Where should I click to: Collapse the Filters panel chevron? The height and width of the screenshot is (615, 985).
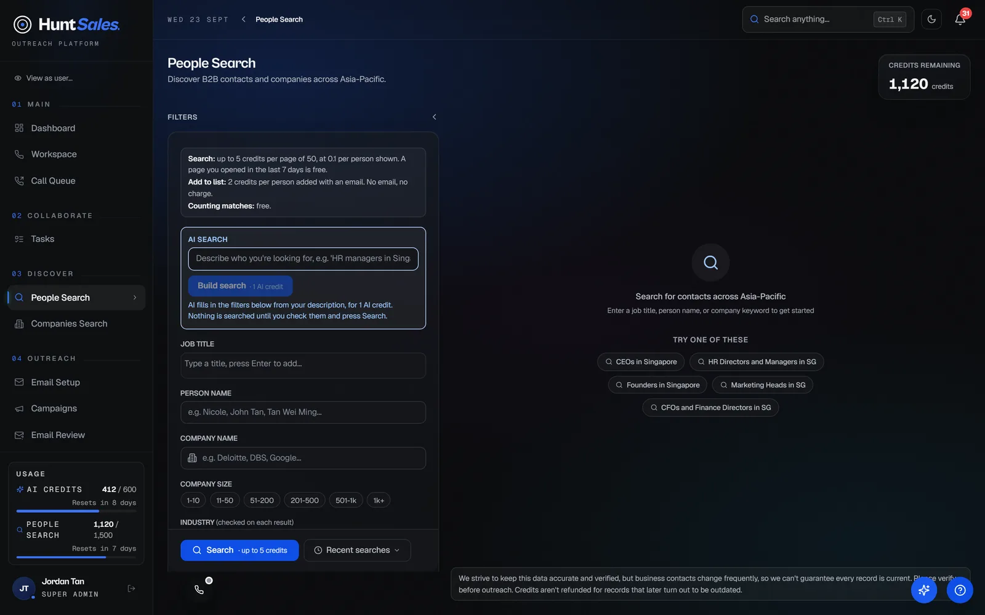pos(434,117)
